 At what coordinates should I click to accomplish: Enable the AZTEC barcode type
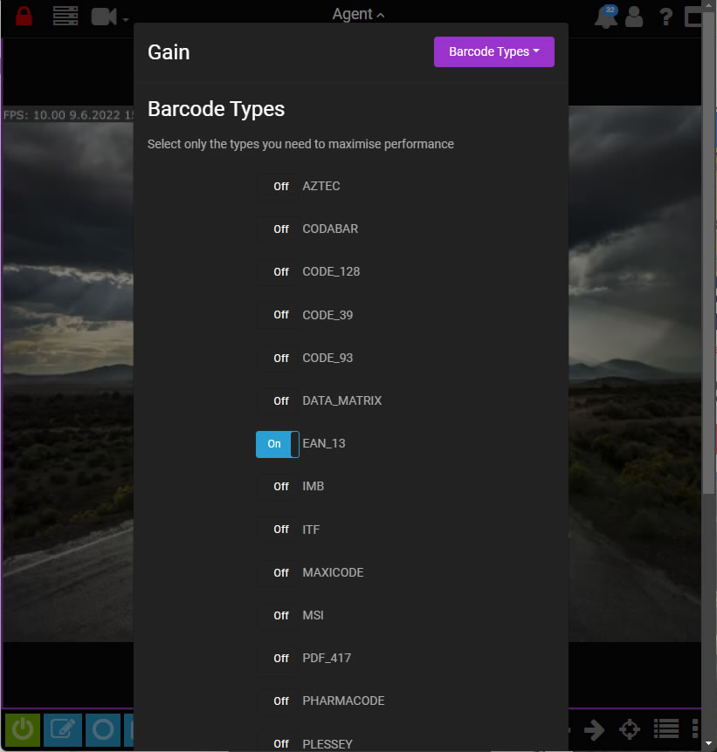coord(277,187)
